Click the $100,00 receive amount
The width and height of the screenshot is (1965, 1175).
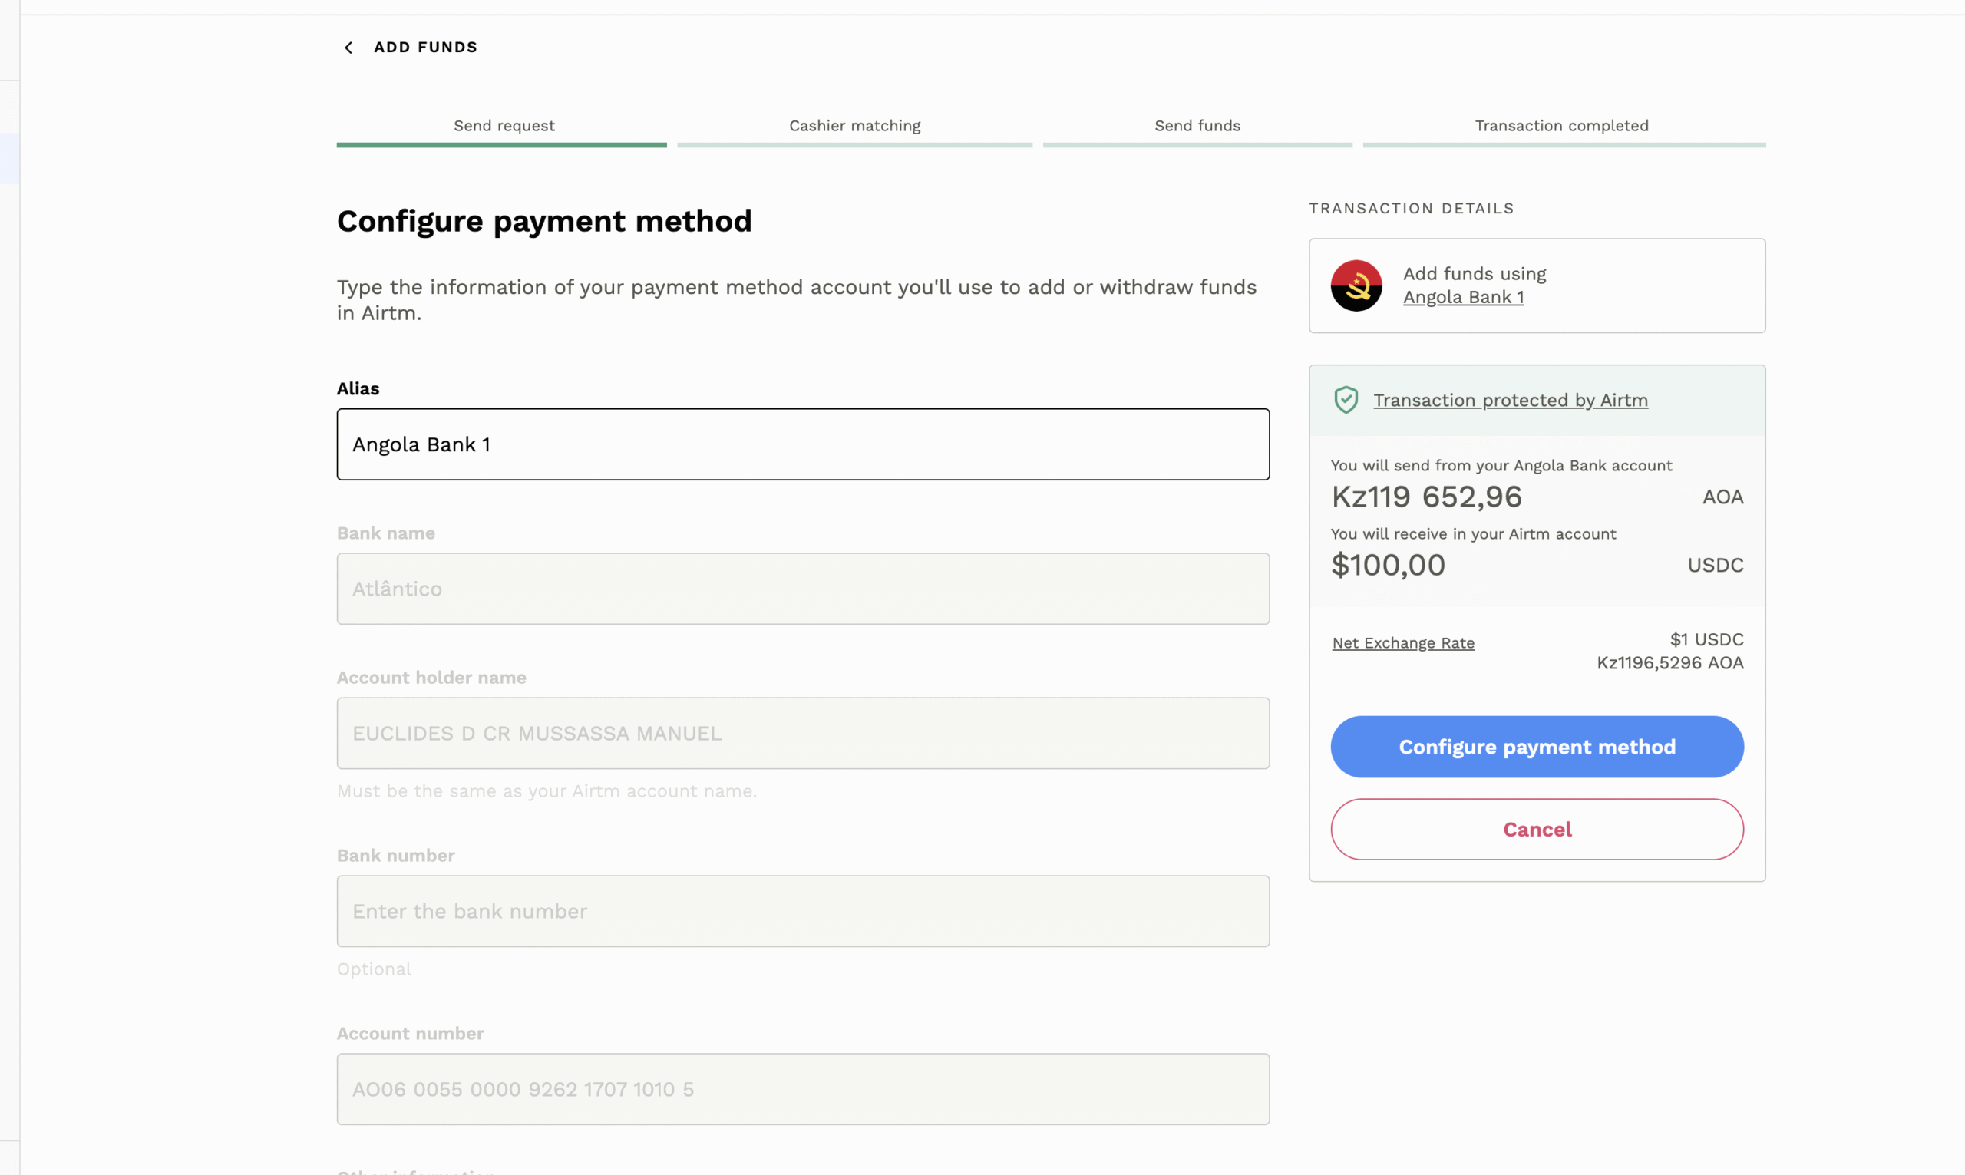click(x=1388, y=566)
